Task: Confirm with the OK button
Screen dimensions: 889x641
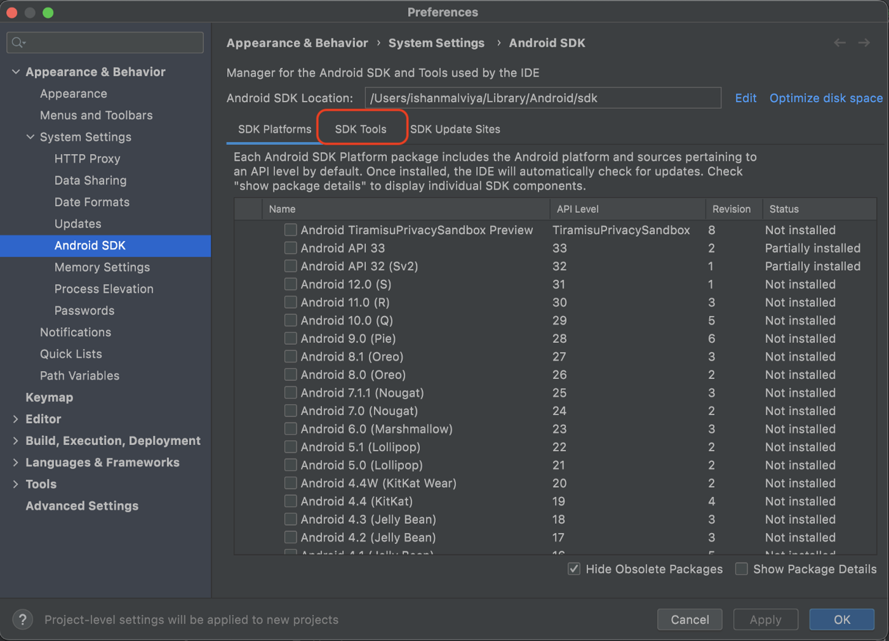Action: (841, 619)
